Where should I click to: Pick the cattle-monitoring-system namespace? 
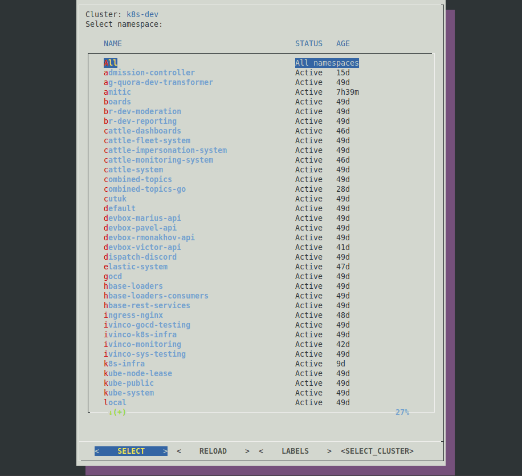(x=158, y=160)
